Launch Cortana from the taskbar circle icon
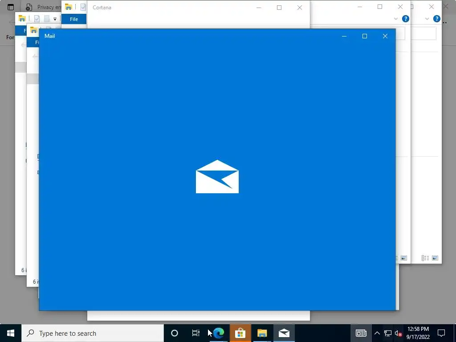The width and height of the screenshot is (456, 342). (x=175, y=333)
